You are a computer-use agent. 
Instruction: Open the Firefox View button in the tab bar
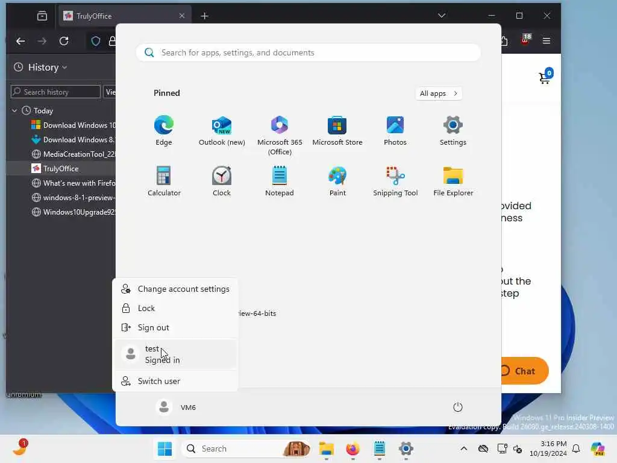click(x=42, y=16)
